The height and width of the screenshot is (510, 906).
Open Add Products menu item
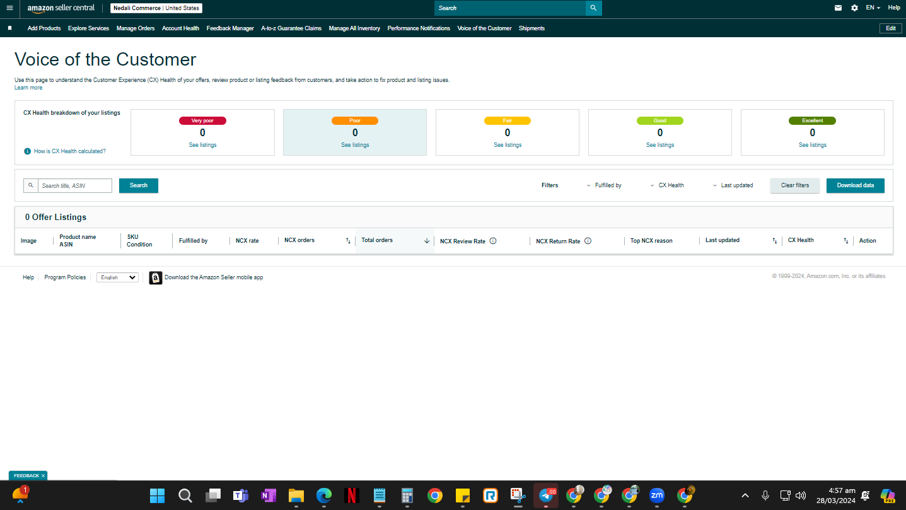pos(44,28)
